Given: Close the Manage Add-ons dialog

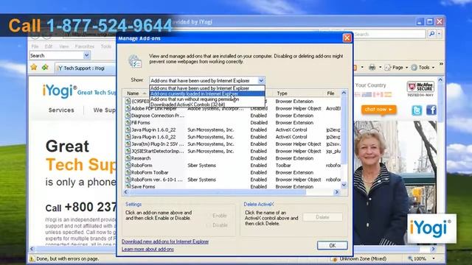Looking at the screenshot, I should (347, 38).
